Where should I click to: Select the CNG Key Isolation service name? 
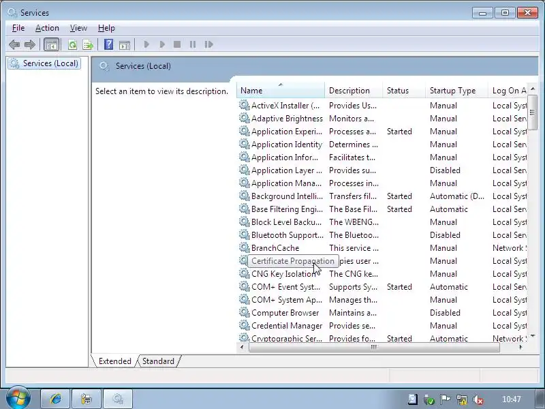(283, 274)
